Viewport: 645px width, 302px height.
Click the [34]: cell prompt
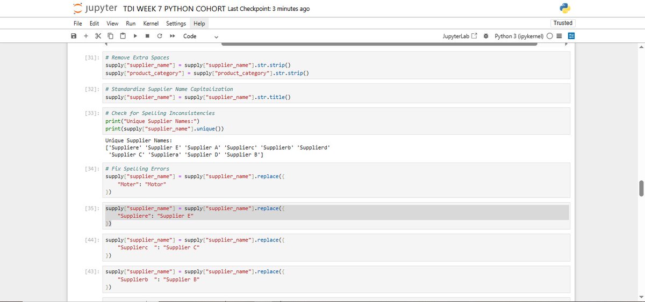click(92, 168)
